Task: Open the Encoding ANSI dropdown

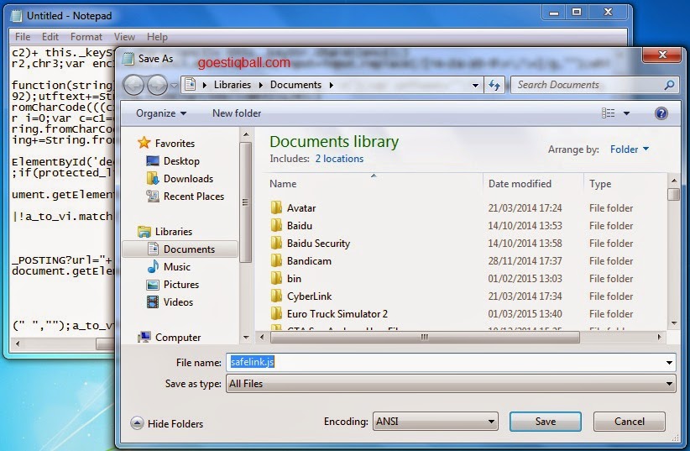Action: [x=435, y=422]
